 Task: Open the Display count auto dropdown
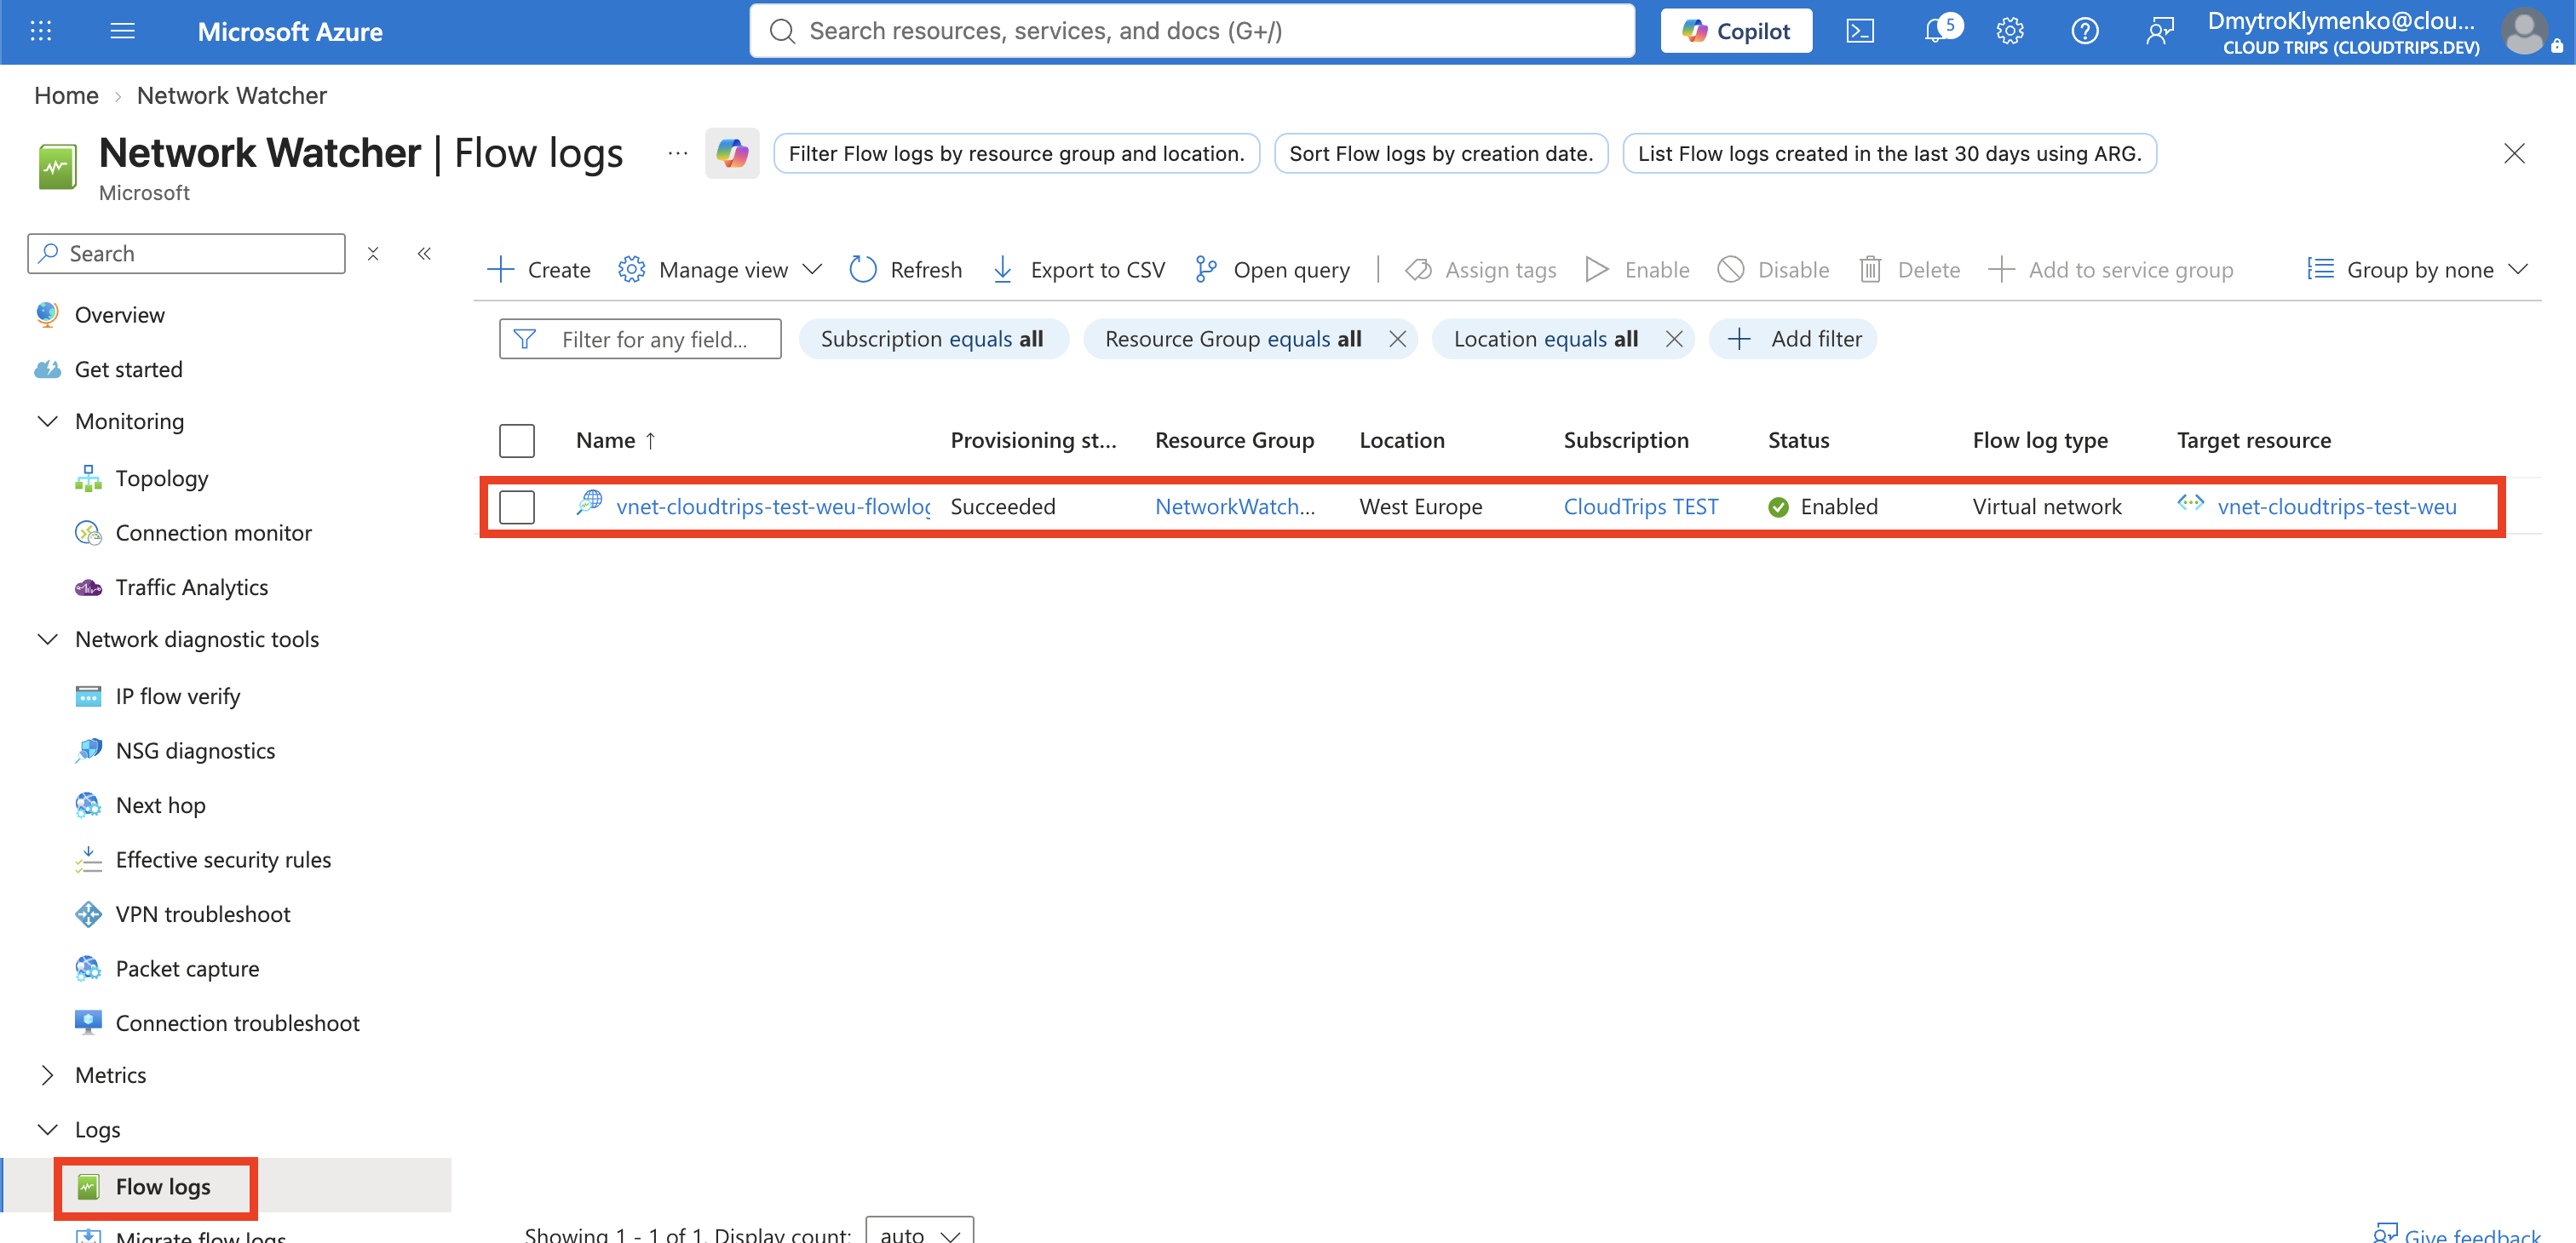(x=919, y=1233)
